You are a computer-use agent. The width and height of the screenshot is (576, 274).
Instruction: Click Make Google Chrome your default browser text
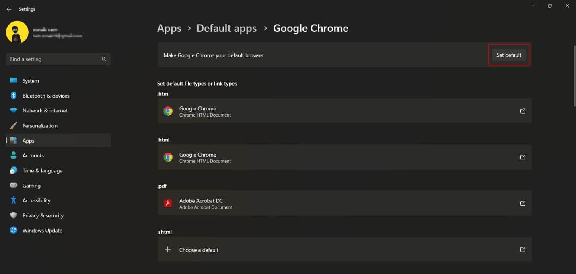[214, 55]
